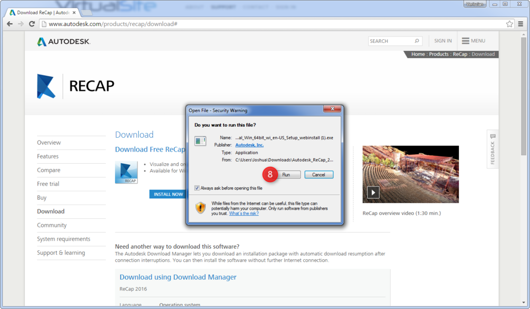Click the large ReCap product logo

point(46,86)
